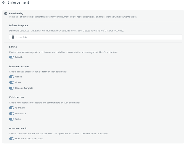Viewport: 186px width, 145px height.
Task: Click the Editable label text
Action: click(19, 57)
